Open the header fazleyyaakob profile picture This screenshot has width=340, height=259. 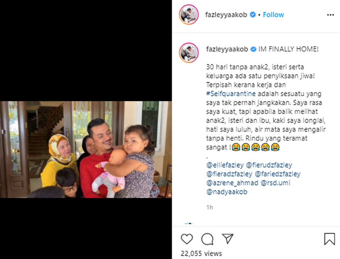click(189, 14)
